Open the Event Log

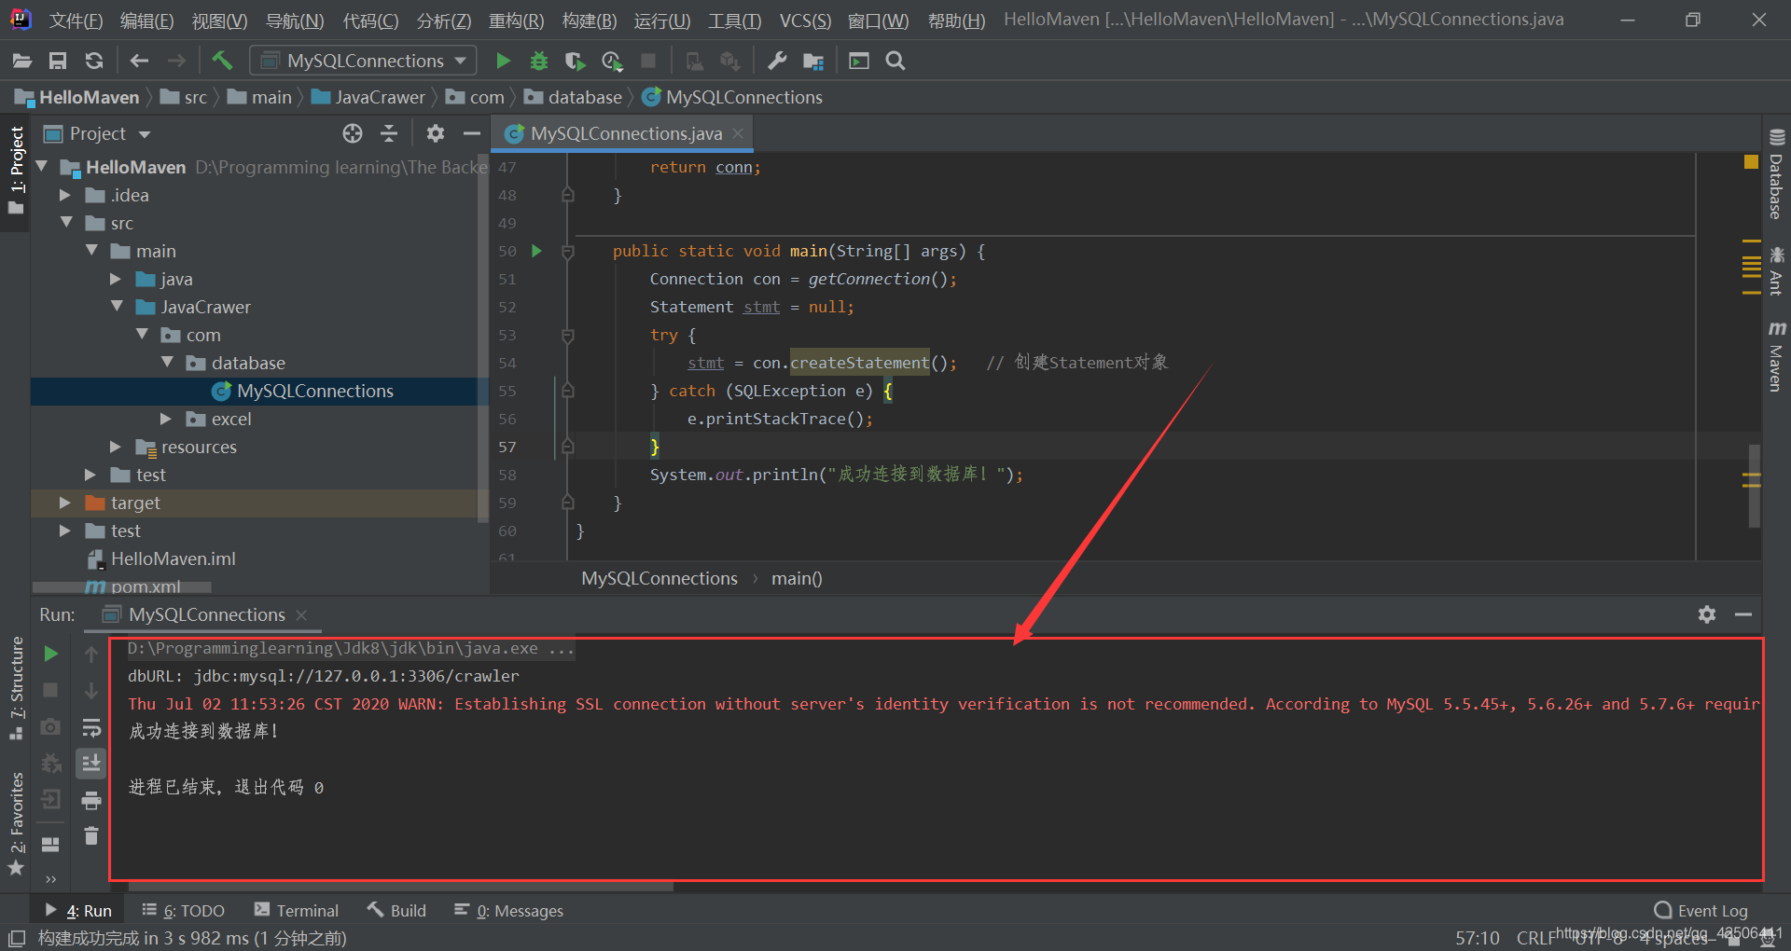[1701, 911]
